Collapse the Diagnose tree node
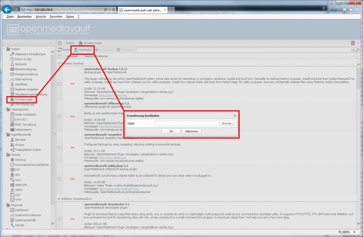The height and width of the screenshot is (237, 363). pos(5,205)
